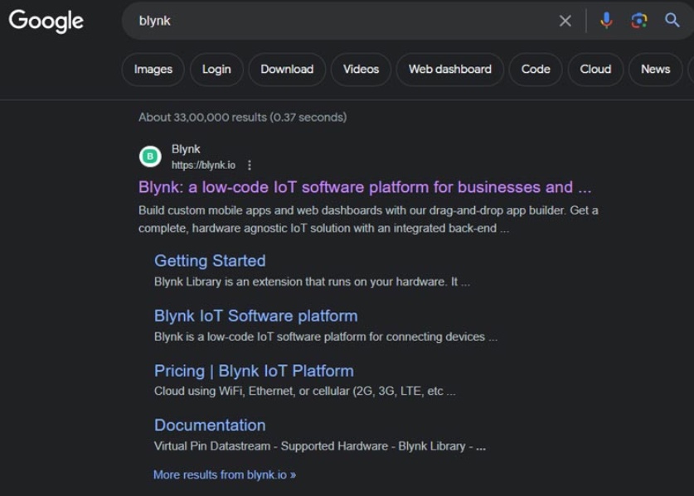The height and width of the screenshot is (496, 694).
Task: Switch to the Videos filter
Action: click(x=361, y=70)
